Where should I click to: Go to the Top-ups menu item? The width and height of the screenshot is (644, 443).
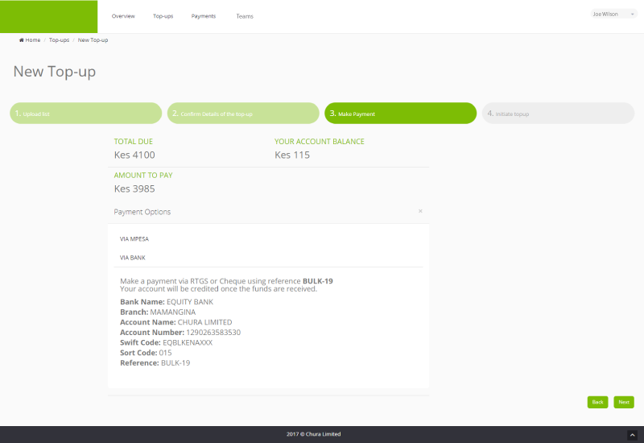[x=163, y=16]
